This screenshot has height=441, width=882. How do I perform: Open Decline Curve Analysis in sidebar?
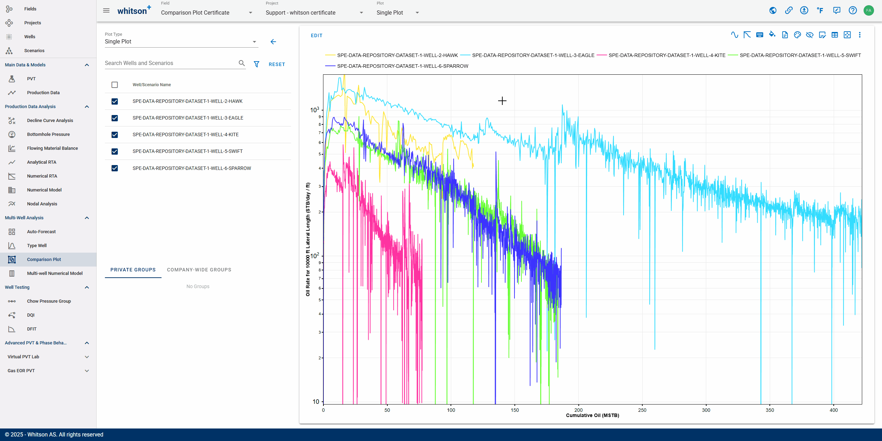pyautogui.click(x=50, y=121)
